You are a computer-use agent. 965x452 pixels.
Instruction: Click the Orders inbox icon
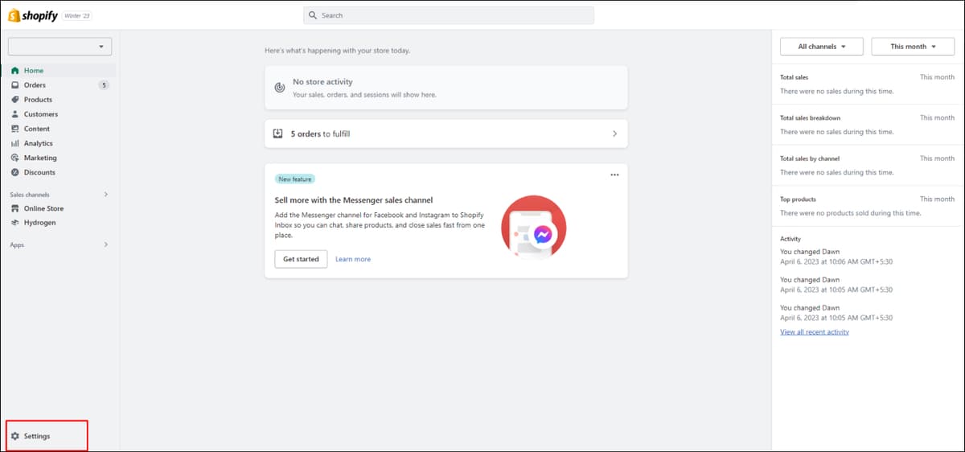[x=14, y=85]
